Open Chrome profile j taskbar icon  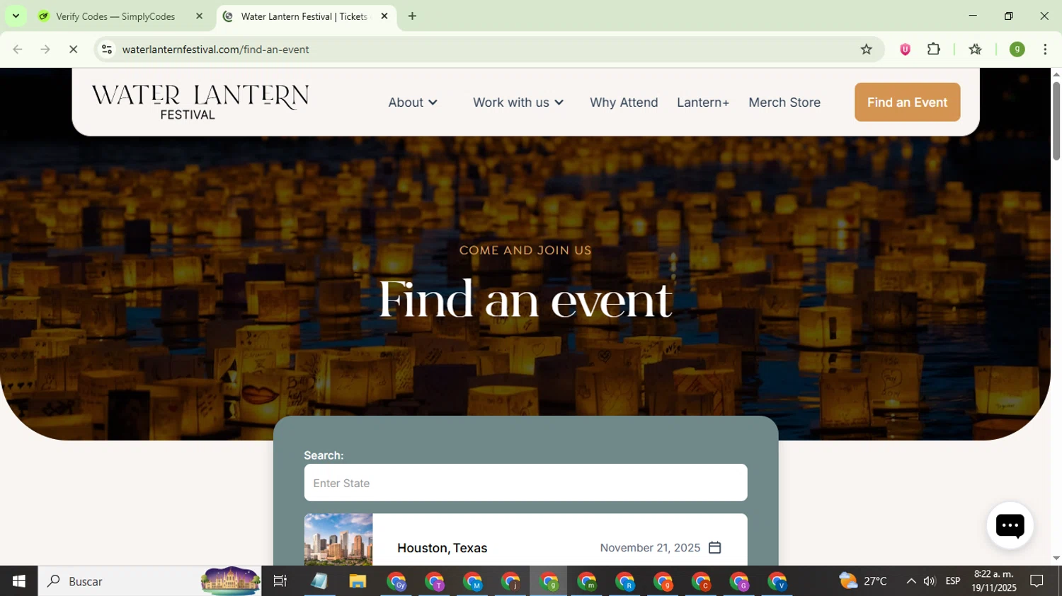511,581
